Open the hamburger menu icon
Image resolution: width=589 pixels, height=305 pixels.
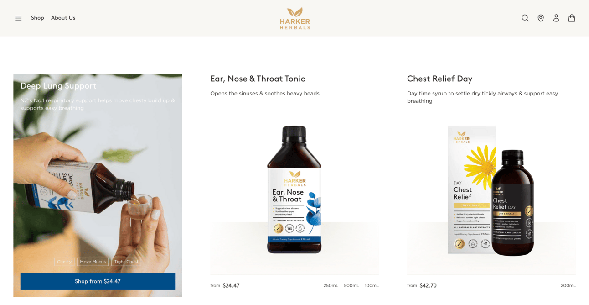18,18
